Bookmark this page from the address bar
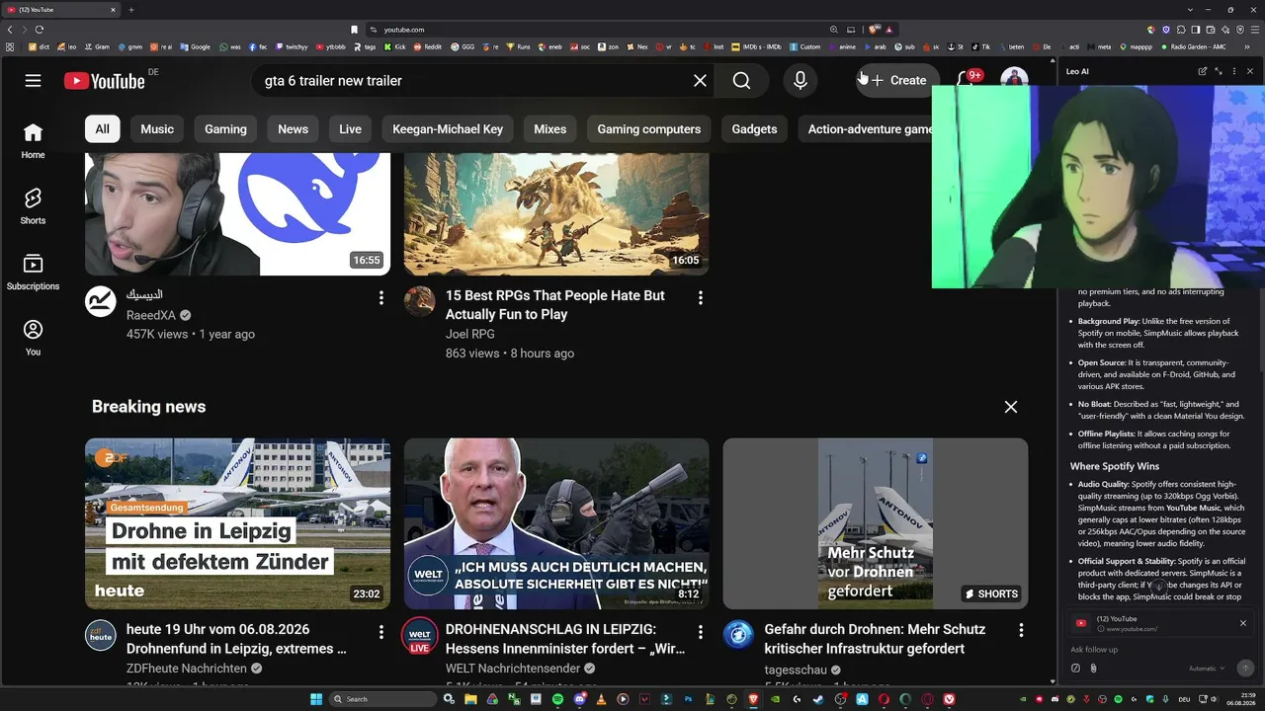The height and width of the screenshot is (711, 1265). pyautogui.click(x=355, y=30)
